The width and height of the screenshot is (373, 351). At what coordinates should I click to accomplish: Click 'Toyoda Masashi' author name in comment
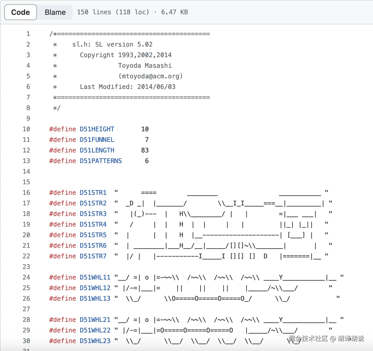point(145,66)
